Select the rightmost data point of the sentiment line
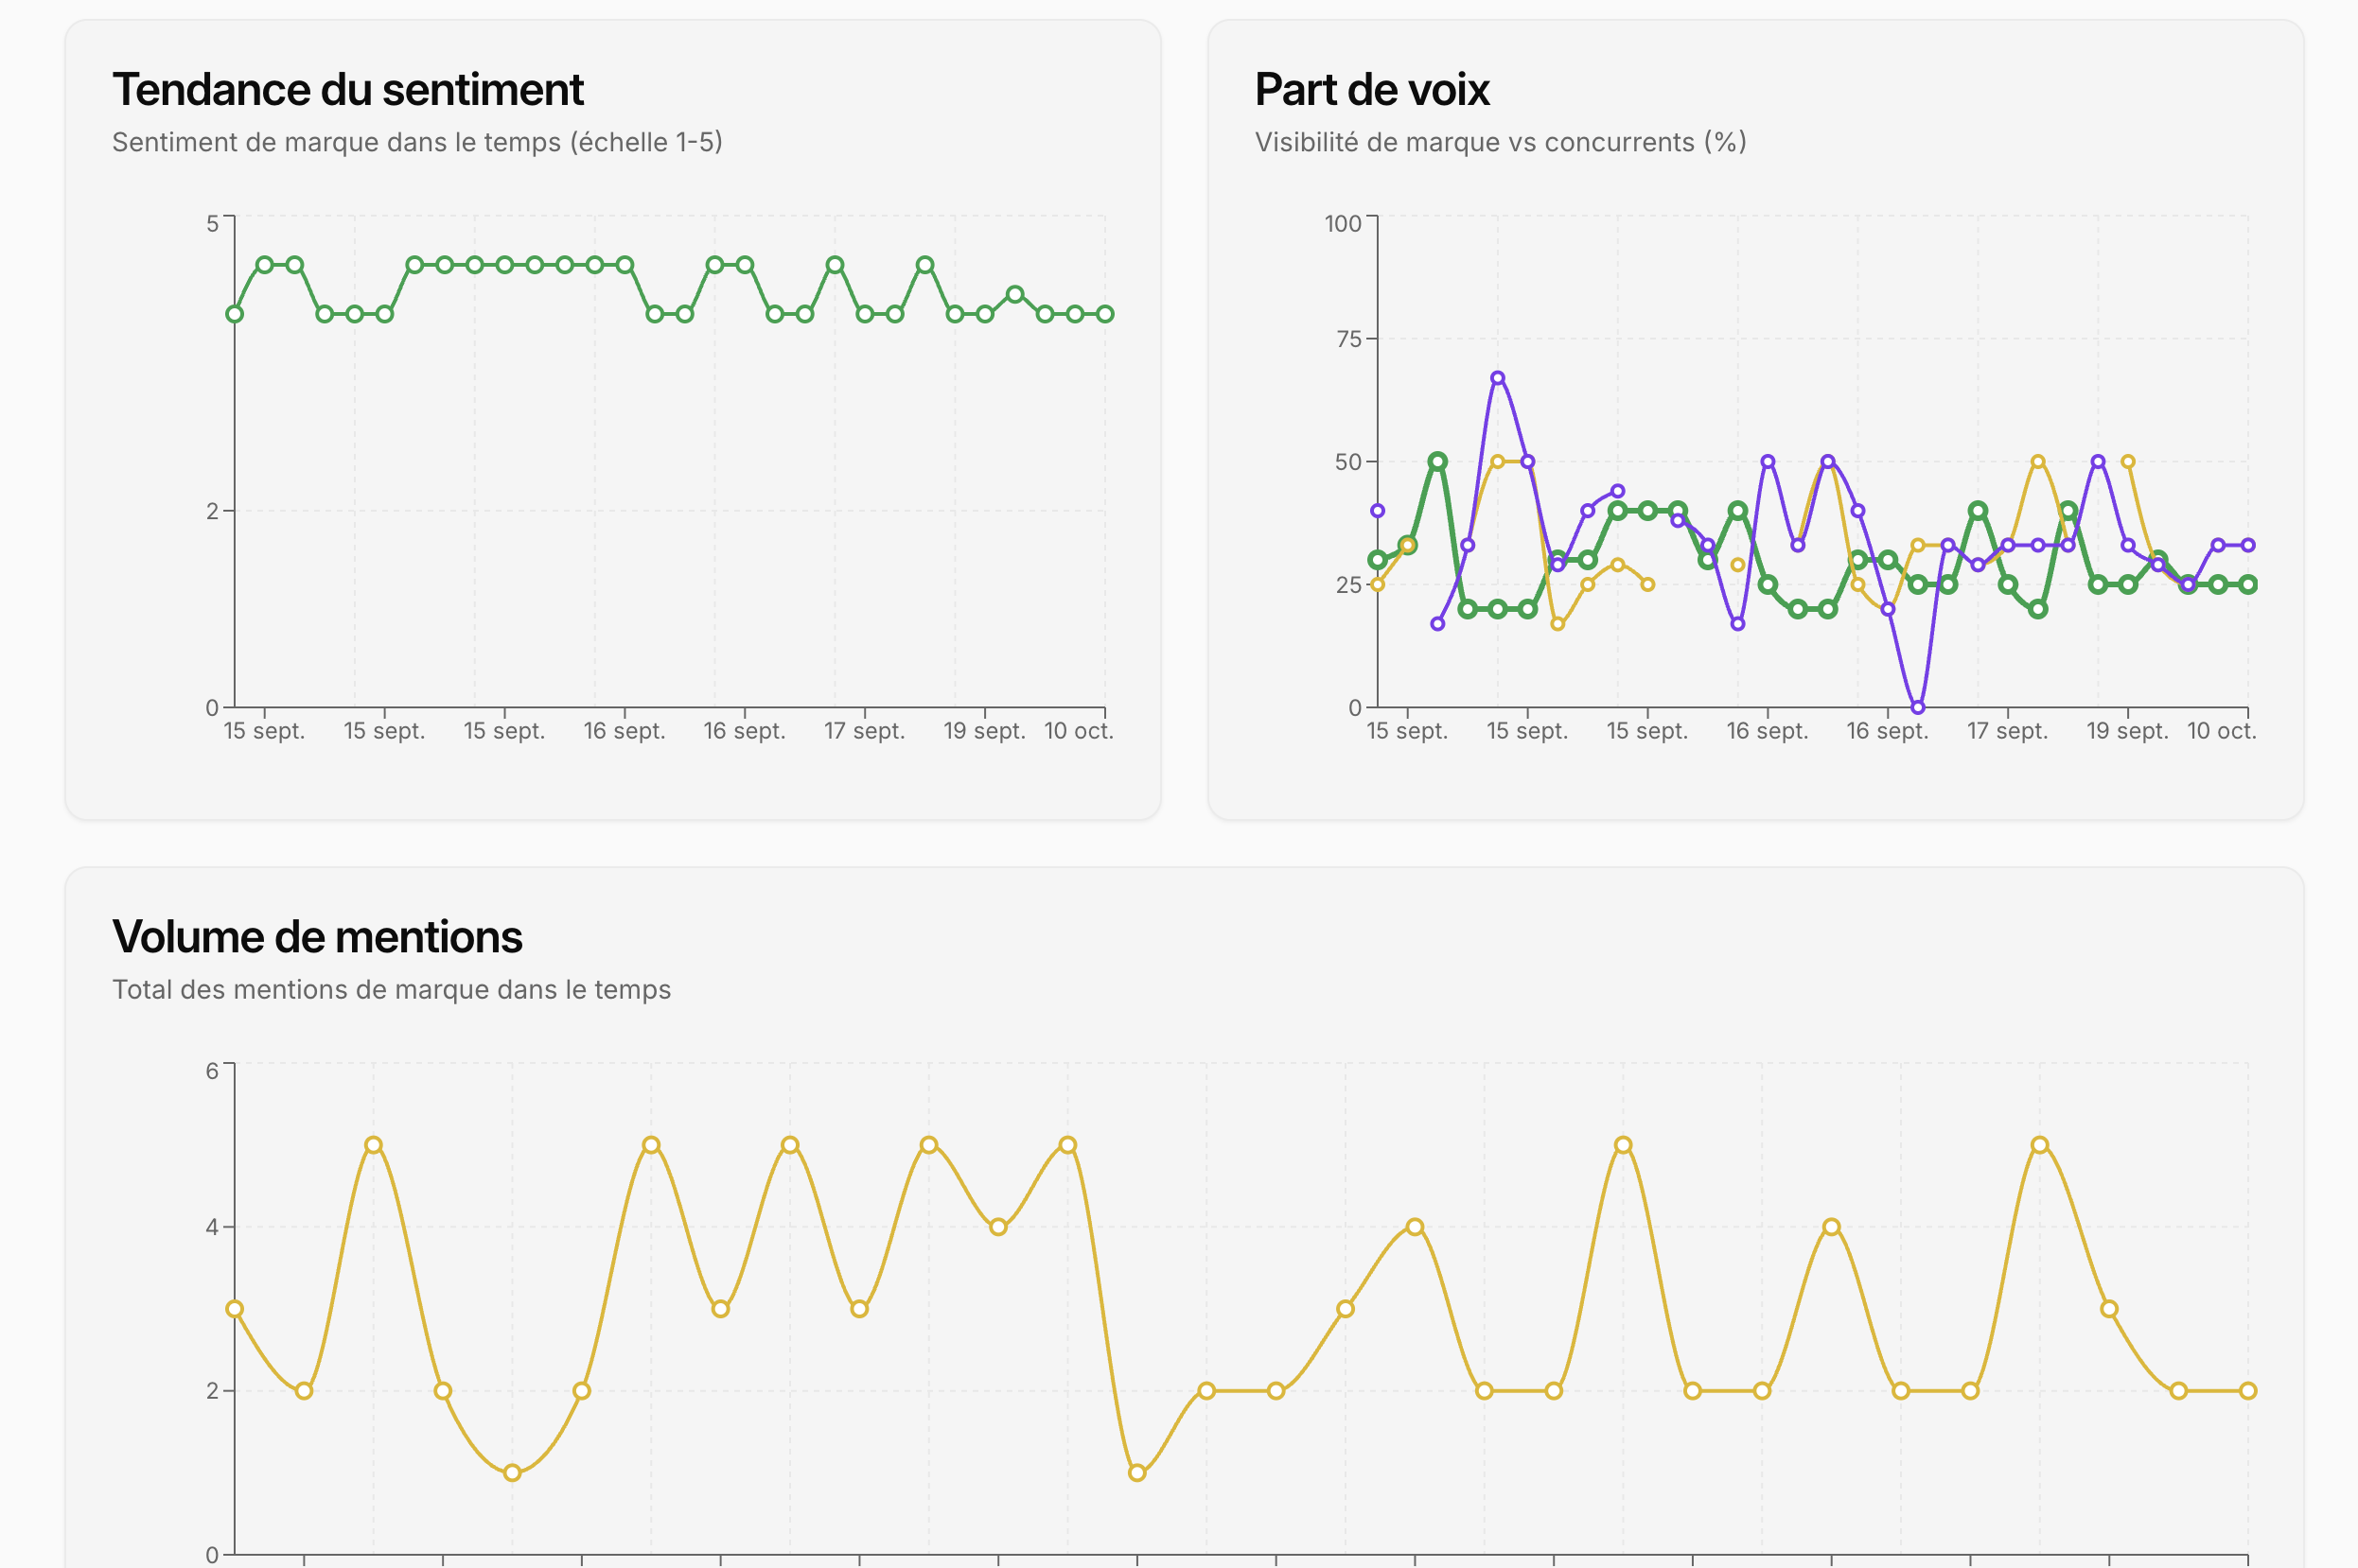Viewport: 2358px width, 1568px height. click(1104, 314)
